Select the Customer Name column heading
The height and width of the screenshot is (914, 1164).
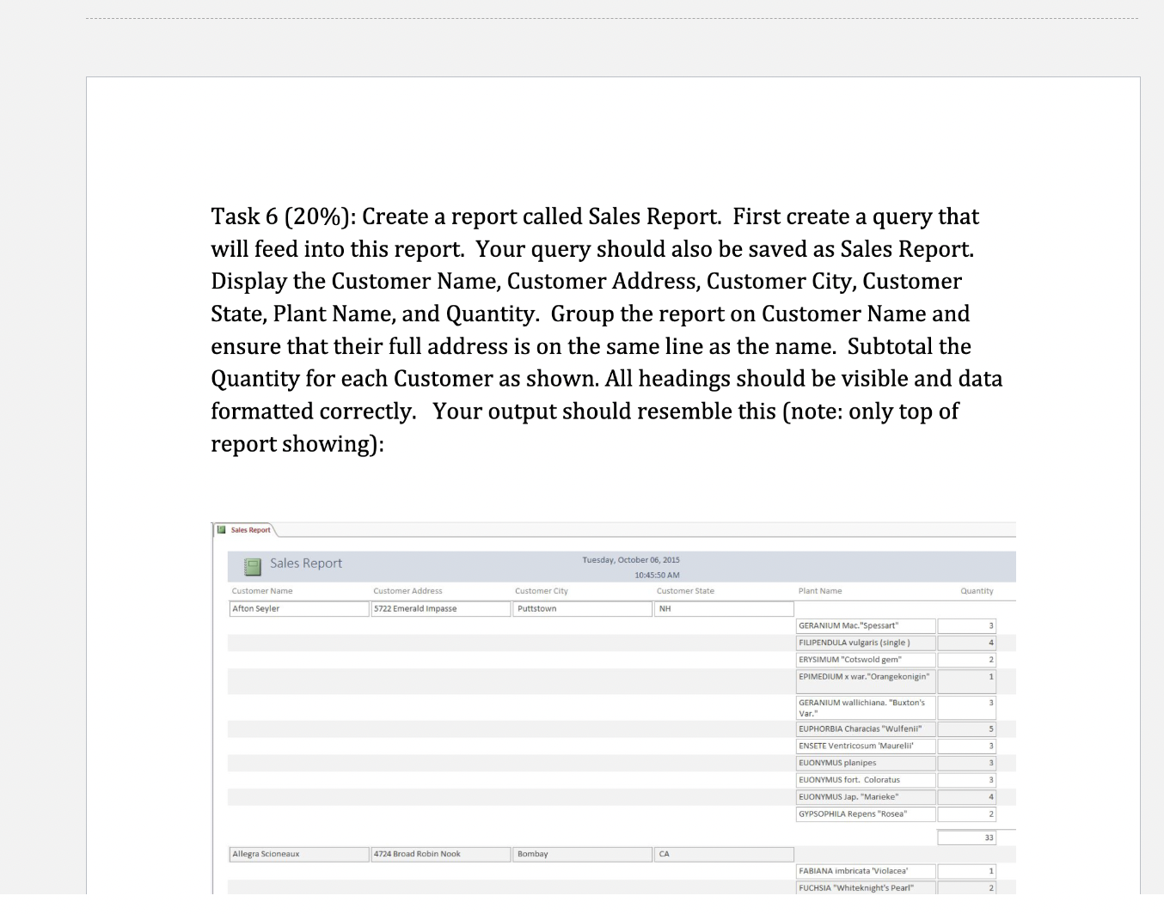coord(261,591)
